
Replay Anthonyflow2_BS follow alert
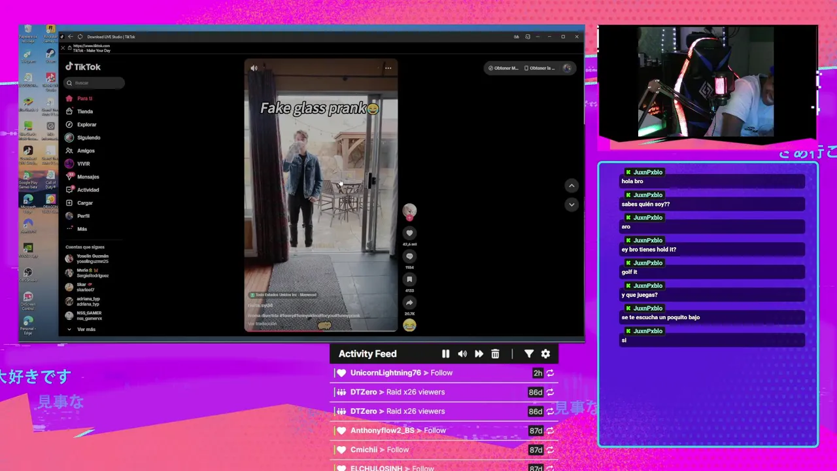[x=551, y=430]
